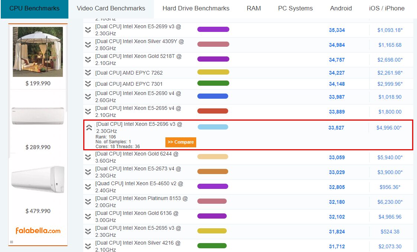417x252 pixels.
Task: Open price $4,996.00* link
Action: (389, 128)
